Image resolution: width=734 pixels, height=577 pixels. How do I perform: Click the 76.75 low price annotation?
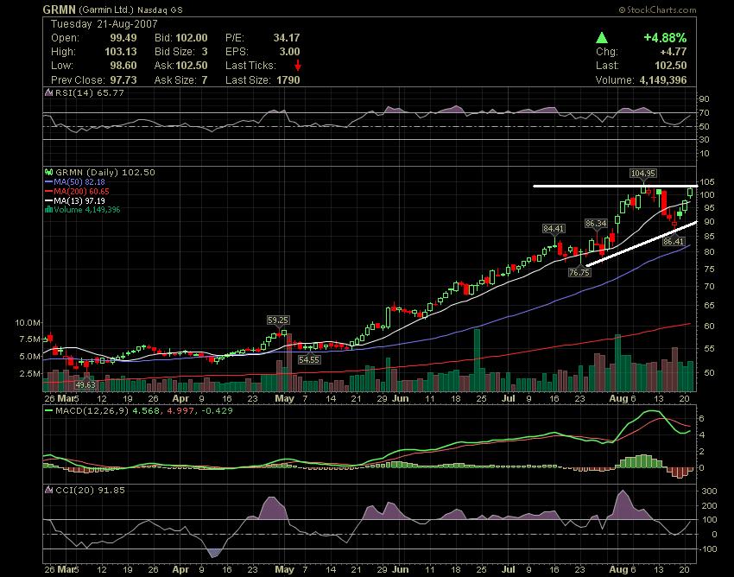click(579, 272)
